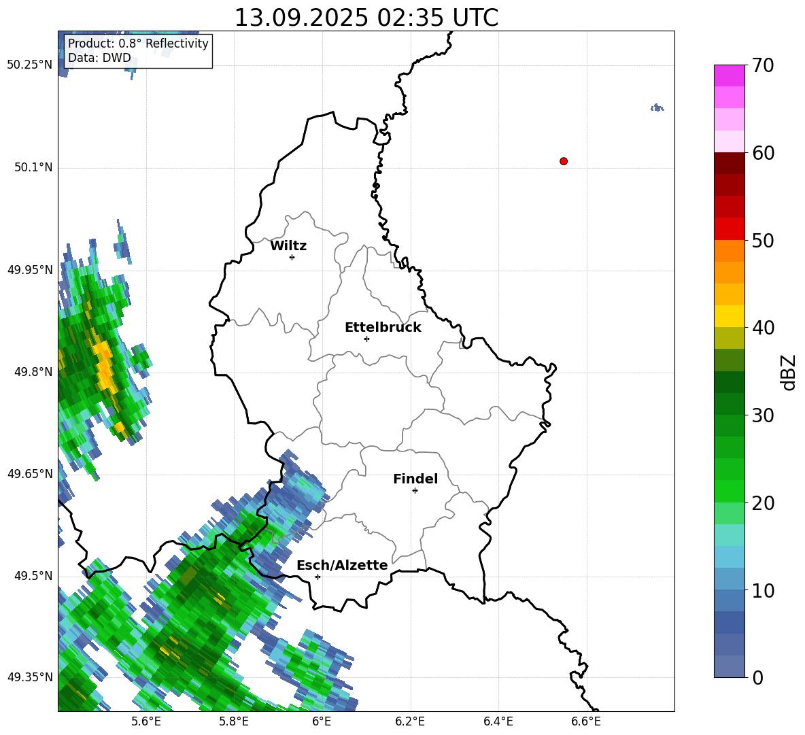Image resolution: width=805 pixels, height=735 pixels.
Task: Click the magenta top segment of the colorbar
Action: (x=729, y=75)
